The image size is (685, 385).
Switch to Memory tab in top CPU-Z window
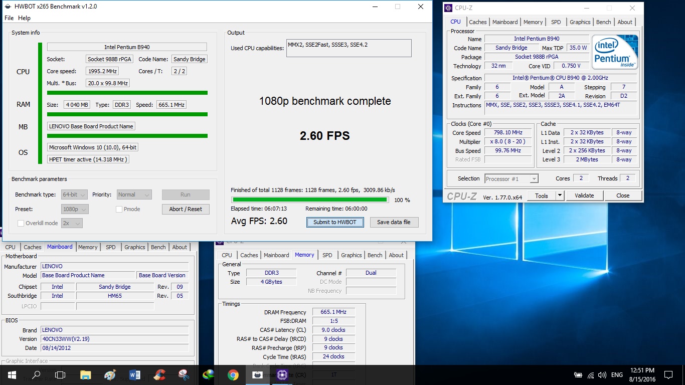533,22
